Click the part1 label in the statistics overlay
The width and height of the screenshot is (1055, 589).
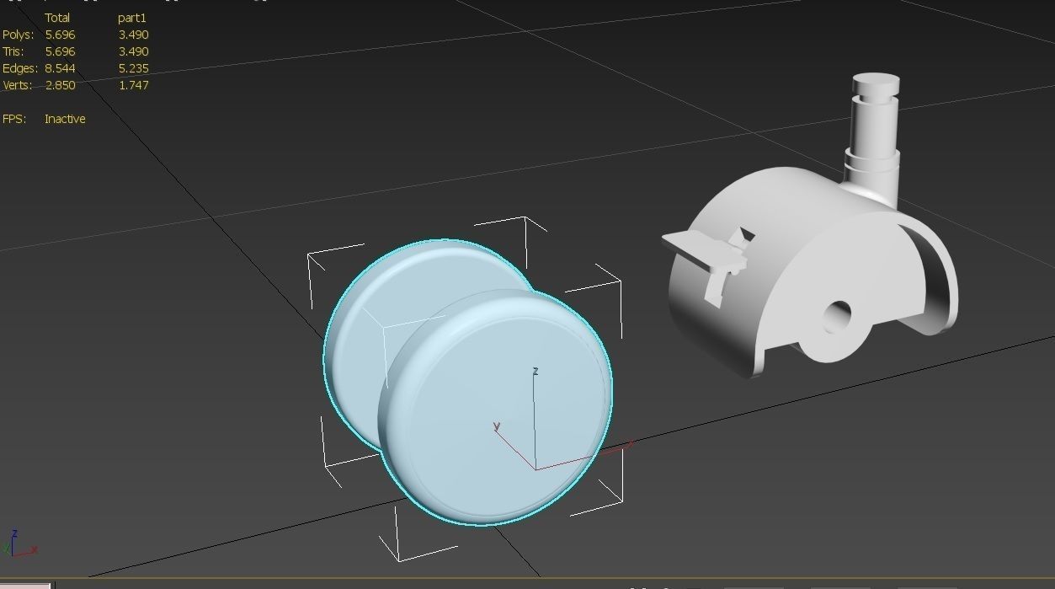pos(132,17)
